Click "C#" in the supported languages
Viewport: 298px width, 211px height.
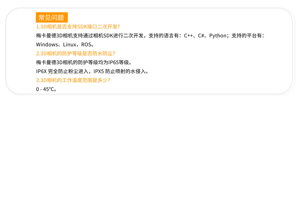click(x=201, y=36)
